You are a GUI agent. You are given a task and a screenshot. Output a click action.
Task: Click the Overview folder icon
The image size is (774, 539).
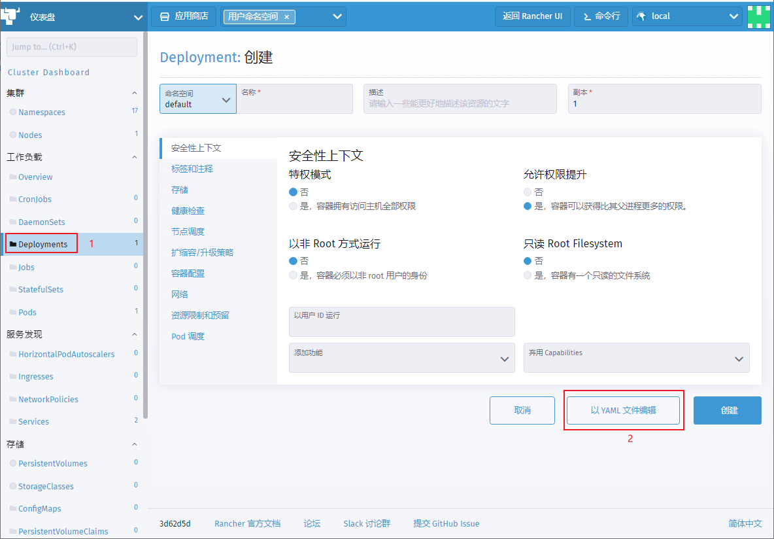pos(13,177)
